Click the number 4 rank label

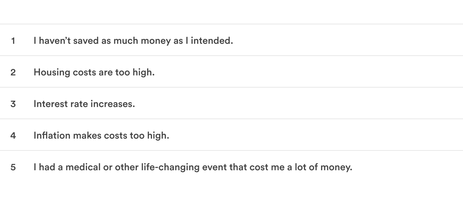[x=13, y=135]
